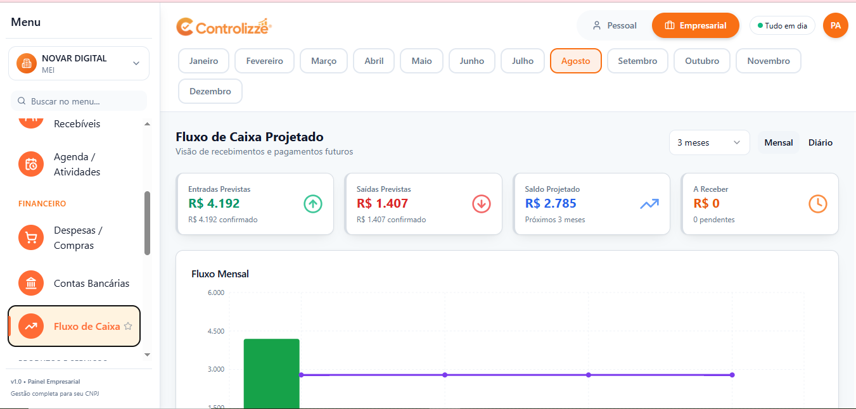Select the Setembro month tab
Viewport: 856px width, 409px height.
pos(637,61)
